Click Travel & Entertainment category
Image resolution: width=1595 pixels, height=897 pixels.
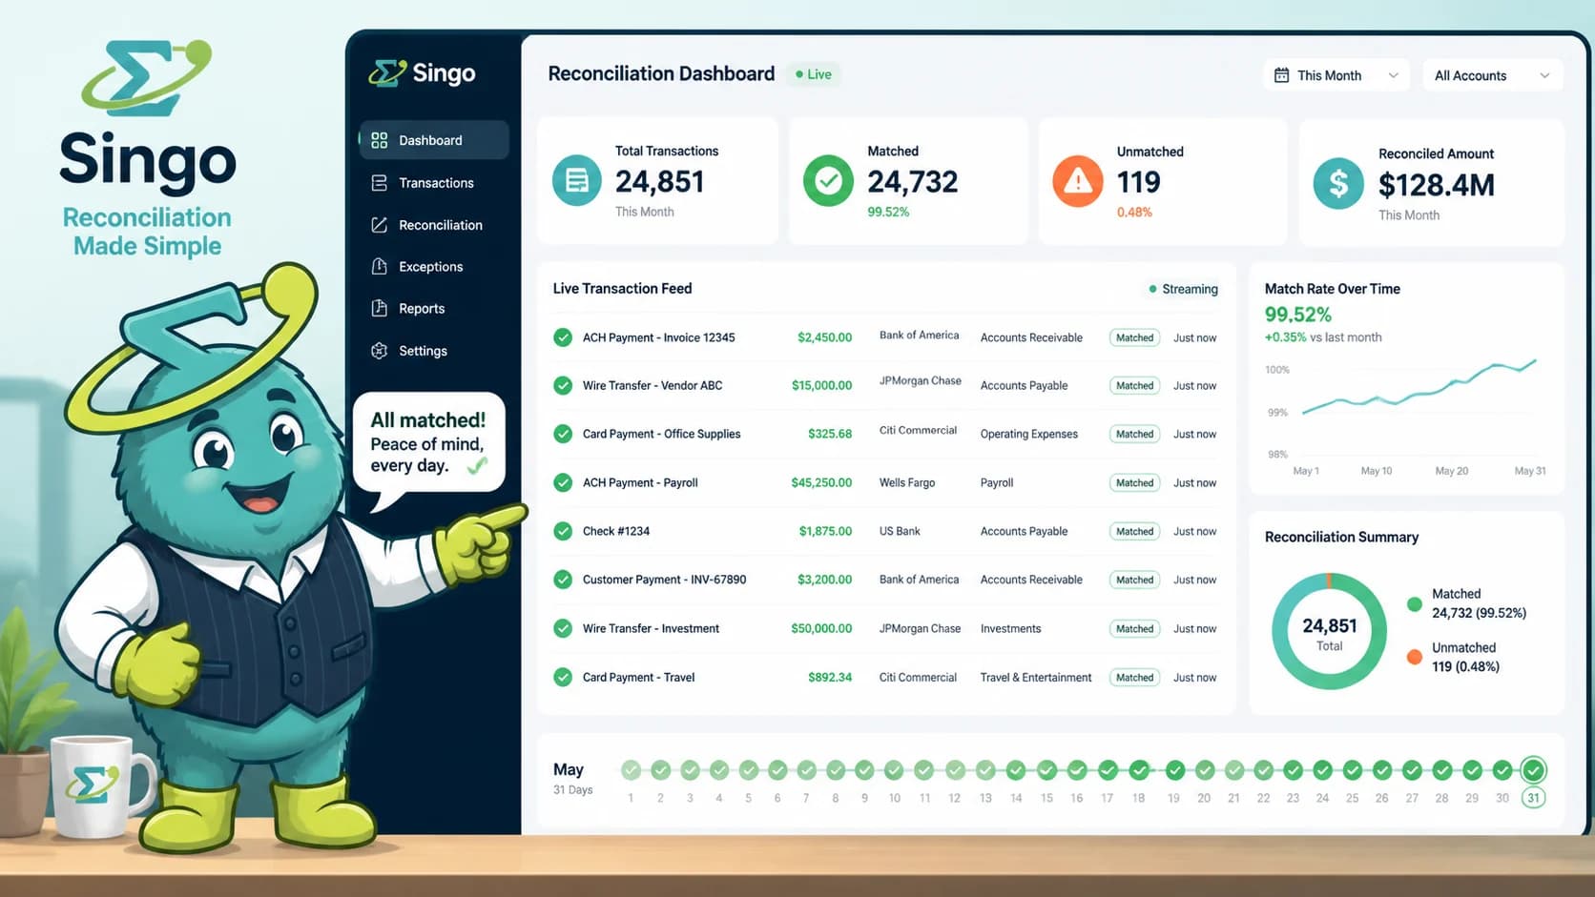(x=1036, y=678)
